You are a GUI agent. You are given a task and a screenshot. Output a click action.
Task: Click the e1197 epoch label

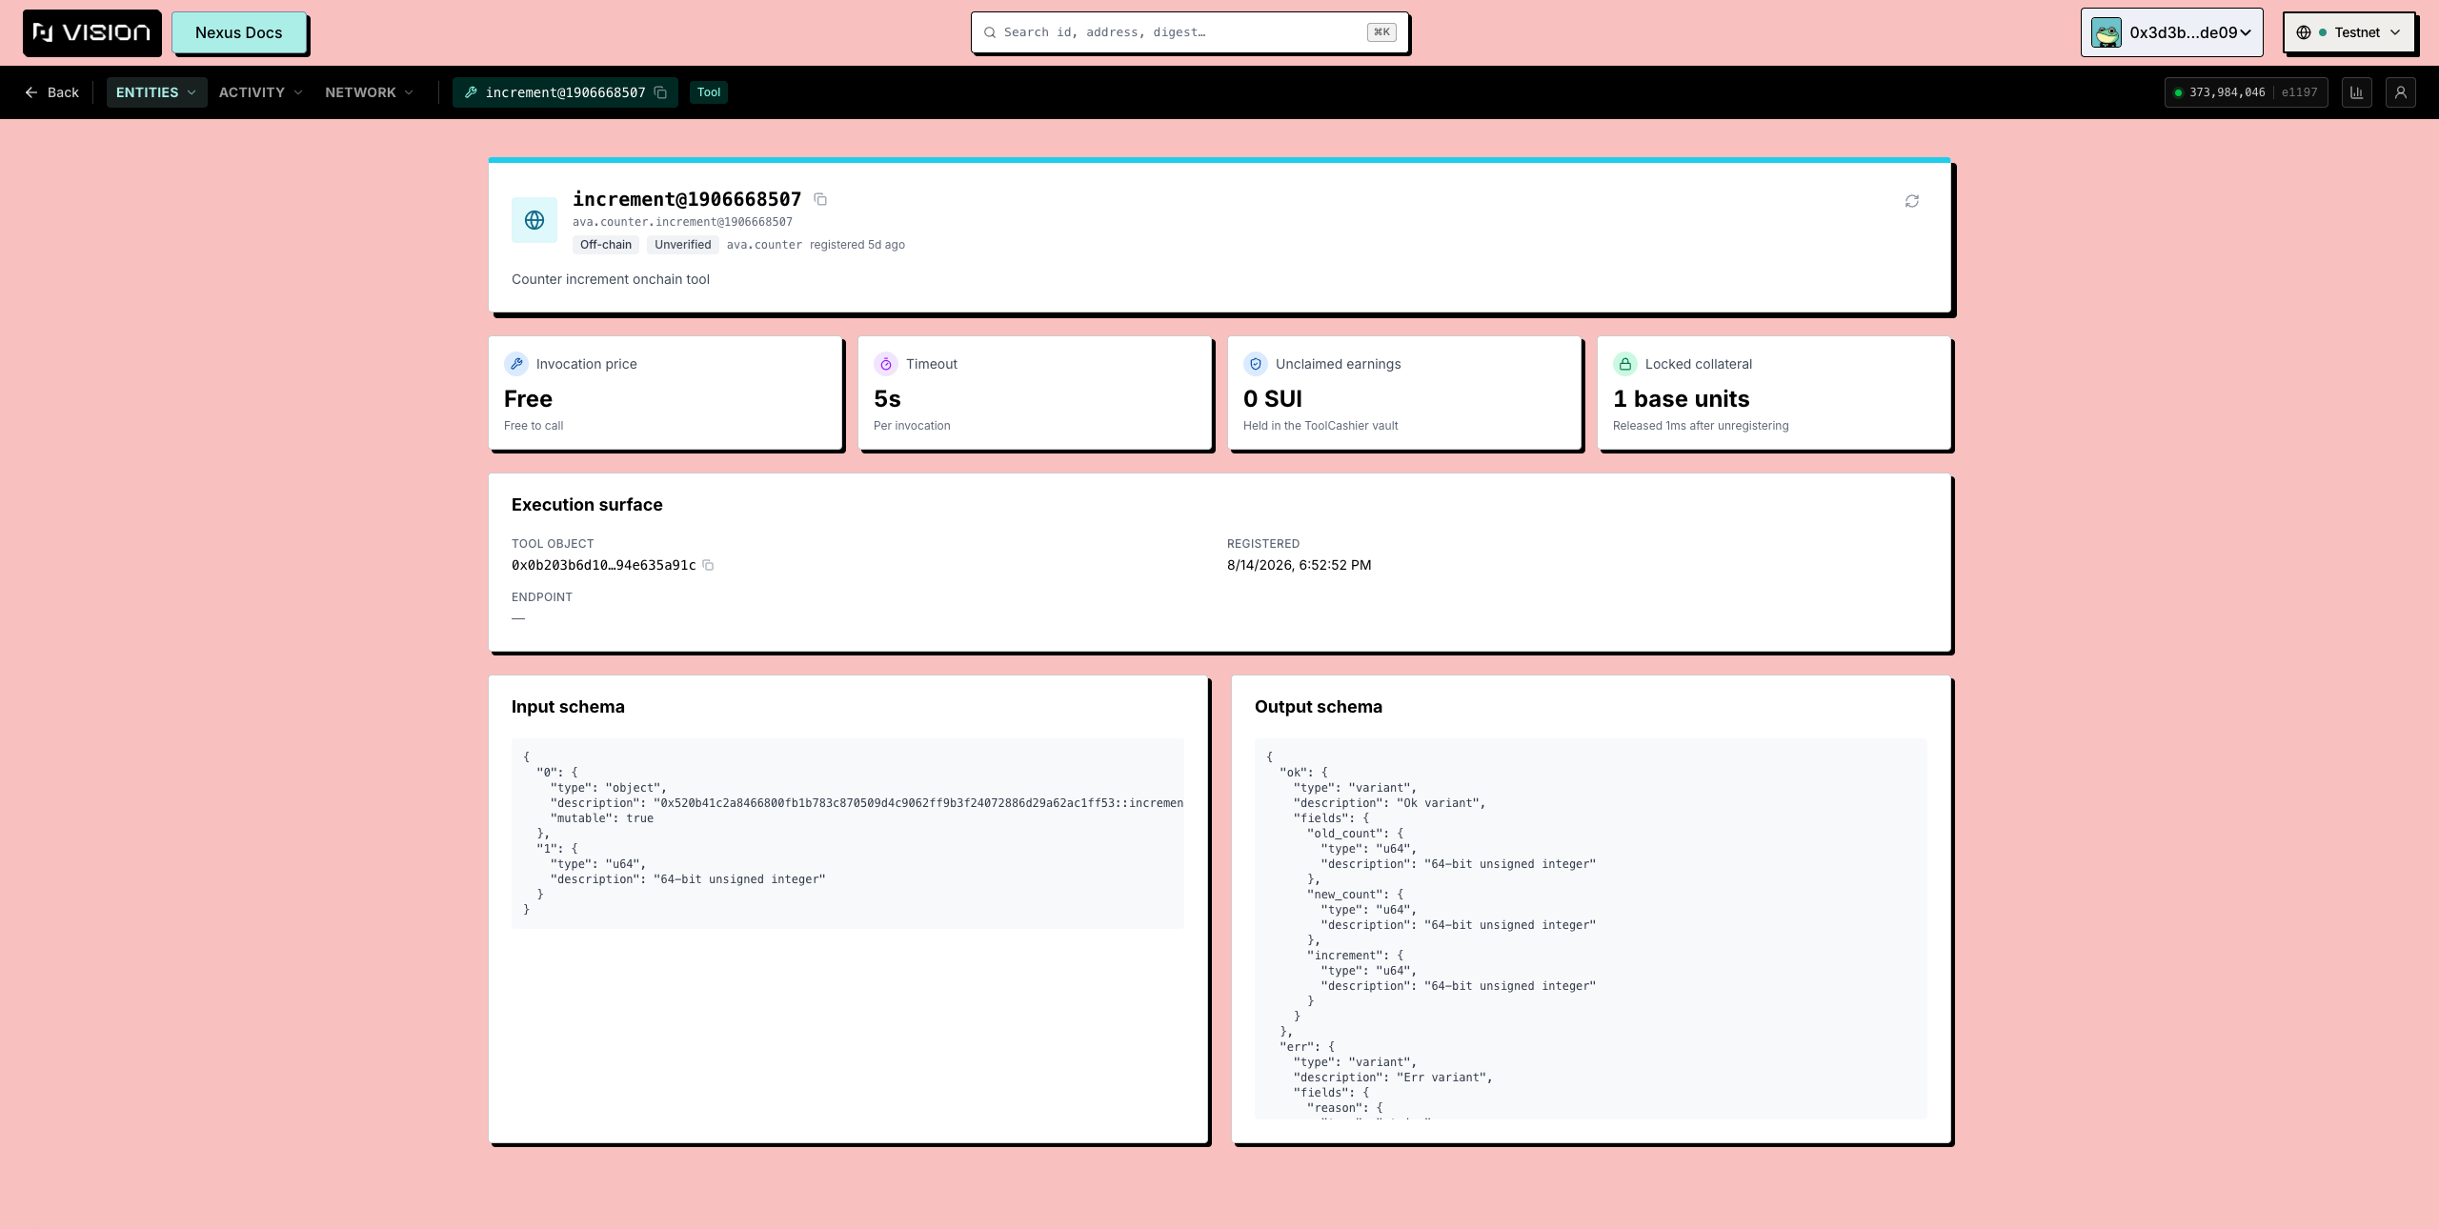click(2300, 92)
